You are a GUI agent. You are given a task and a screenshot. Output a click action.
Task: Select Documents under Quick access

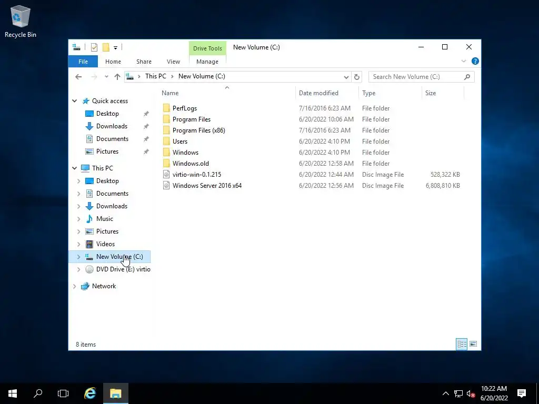click(113, 139)
